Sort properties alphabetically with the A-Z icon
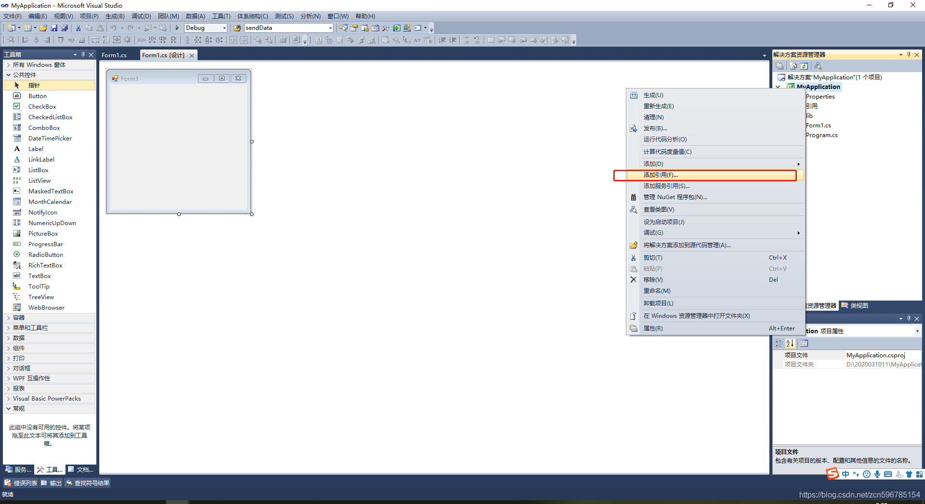This screenshot has height=504, width=925. click(x=790, y=343)
